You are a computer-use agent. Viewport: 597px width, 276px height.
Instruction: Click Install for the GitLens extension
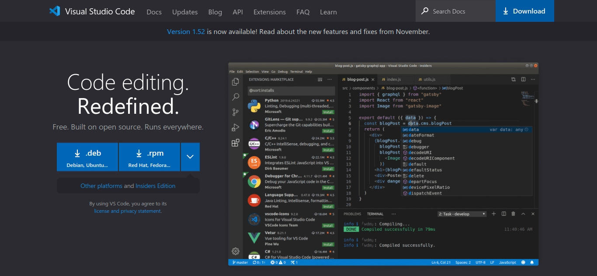(328, 131)
